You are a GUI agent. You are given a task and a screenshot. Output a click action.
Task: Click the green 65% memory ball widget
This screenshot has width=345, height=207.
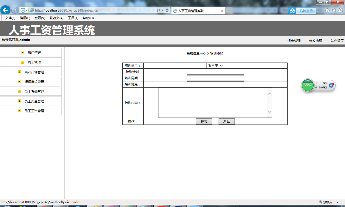(x=308, y=85)
